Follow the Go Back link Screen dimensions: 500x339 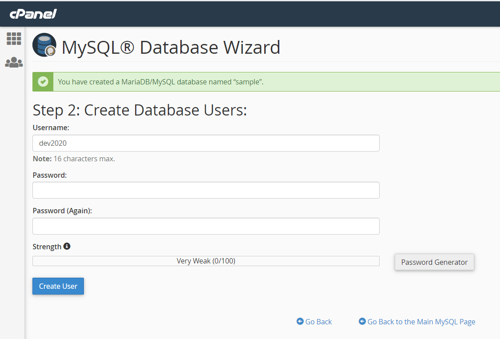(318, 322)
